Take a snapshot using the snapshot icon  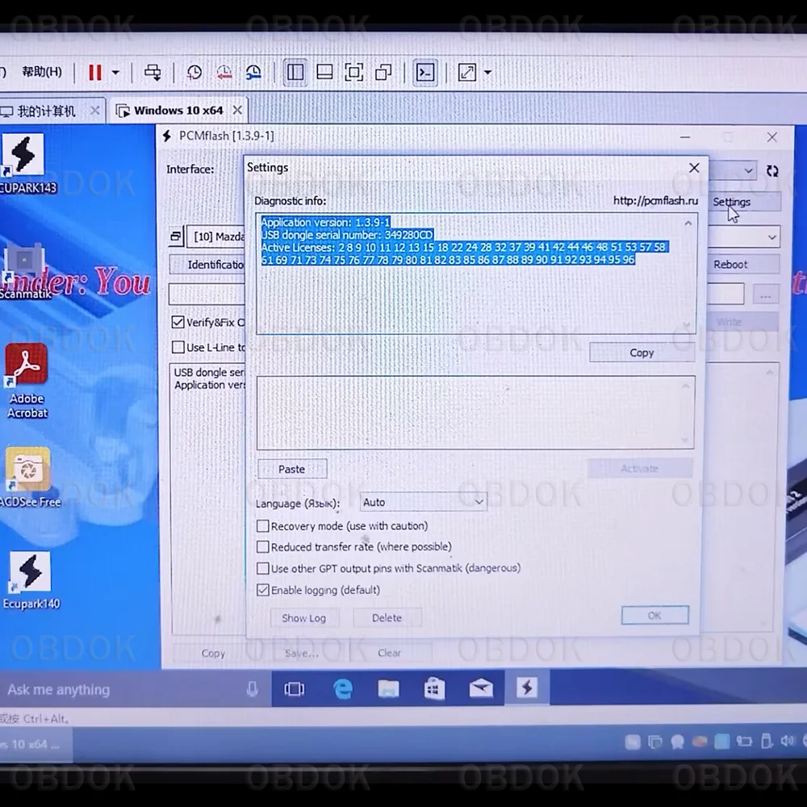(x=194, y=72)
